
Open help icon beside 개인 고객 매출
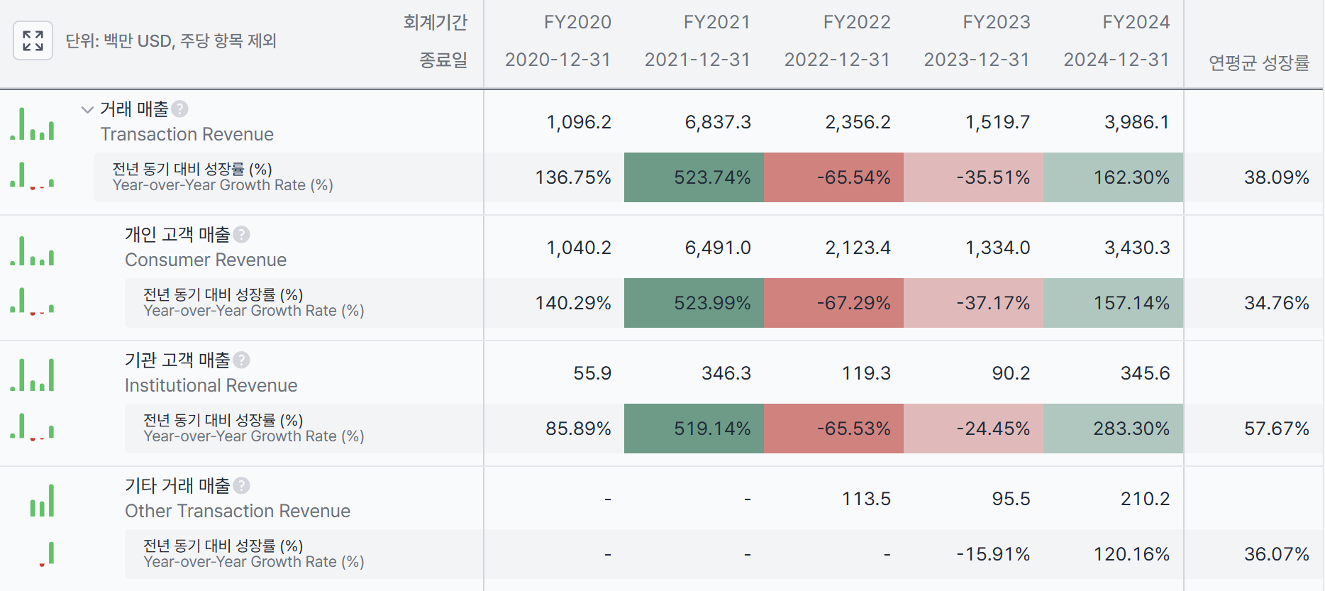point(242,234)
